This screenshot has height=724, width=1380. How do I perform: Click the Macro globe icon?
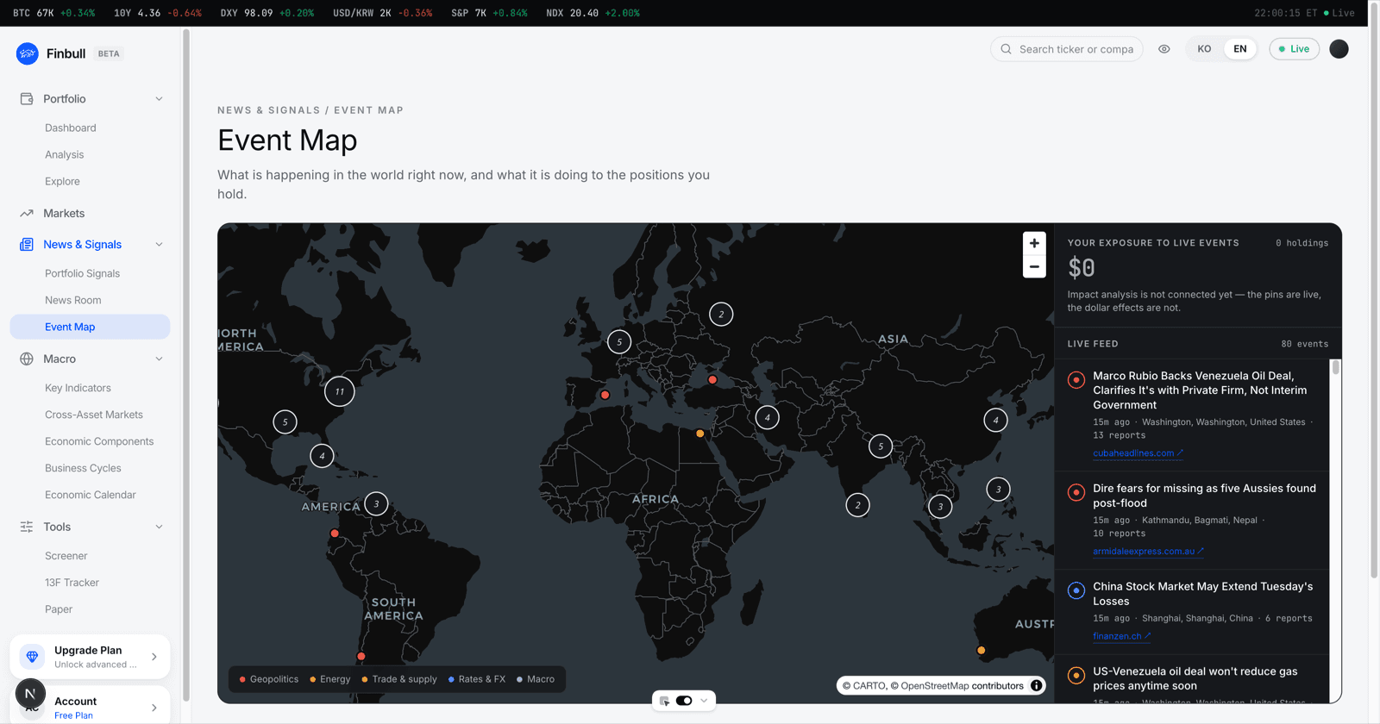[27, 359]
